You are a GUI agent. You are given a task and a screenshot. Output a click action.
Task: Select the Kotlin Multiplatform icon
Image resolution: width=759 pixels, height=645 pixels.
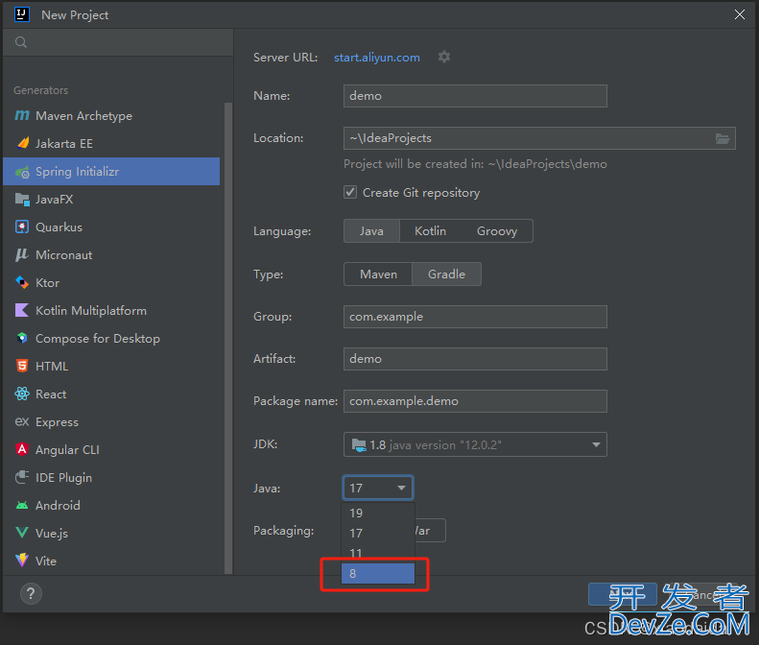[22, 310]
